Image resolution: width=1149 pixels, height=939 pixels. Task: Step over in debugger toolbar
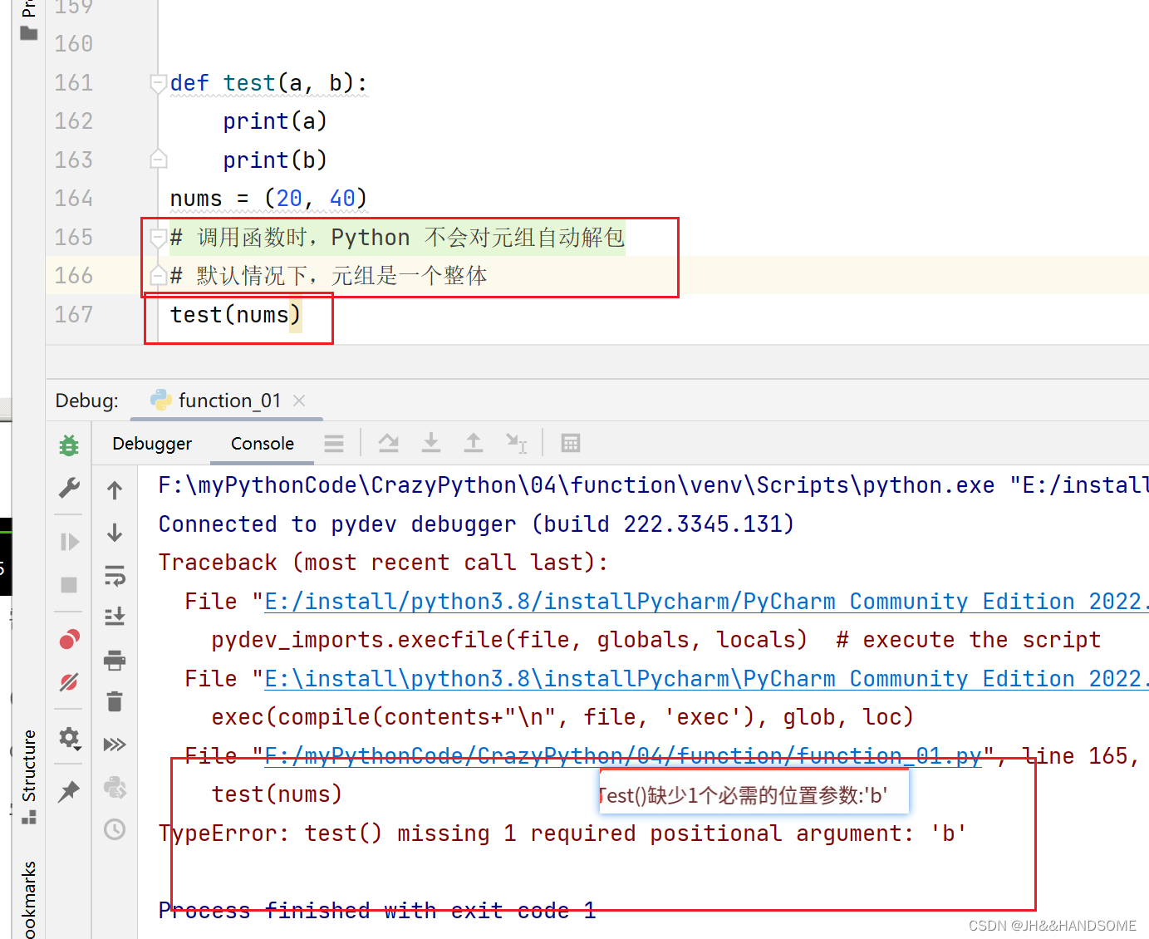389,443
